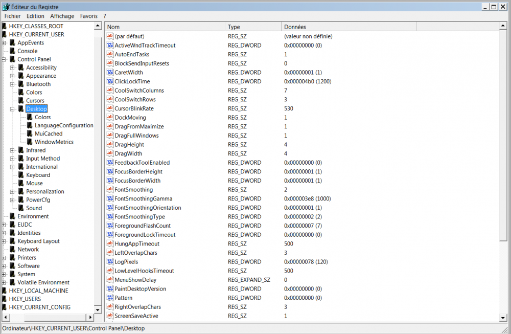Image resolution: width=511 pixels, height=334 pixels.
Task: Click the CaretWidth binary value icon
Action: click(110, 73)
